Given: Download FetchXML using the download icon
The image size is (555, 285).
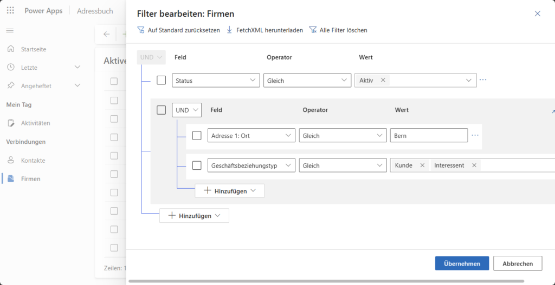Looking at the screenshot, I should (229, 30).
